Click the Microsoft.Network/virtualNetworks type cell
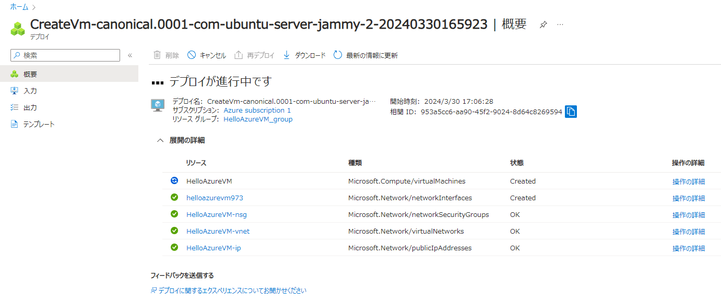The image size is (721, 303). point(406,232)
